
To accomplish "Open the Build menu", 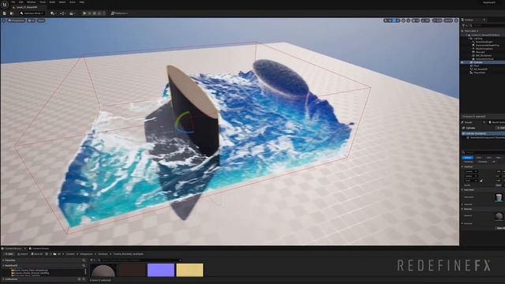I will point(52,2).
